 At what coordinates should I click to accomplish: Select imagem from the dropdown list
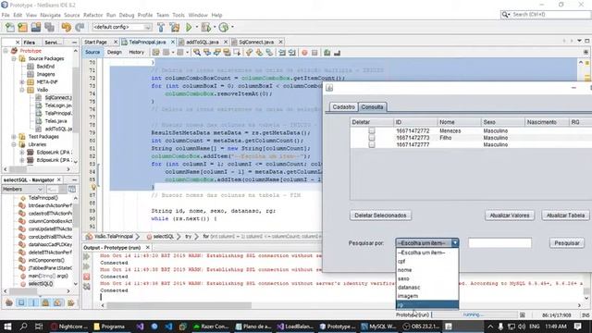pyautogui.click(x=427, y=296)
